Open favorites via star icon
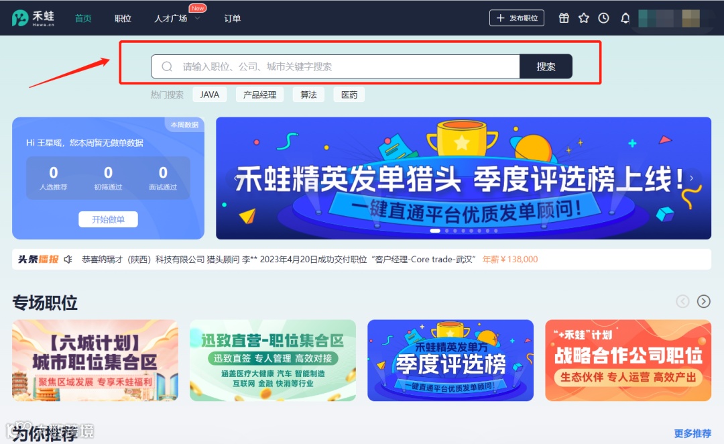Screen dimensions: 724x444 pyautogui.click(x=584, y=18)
